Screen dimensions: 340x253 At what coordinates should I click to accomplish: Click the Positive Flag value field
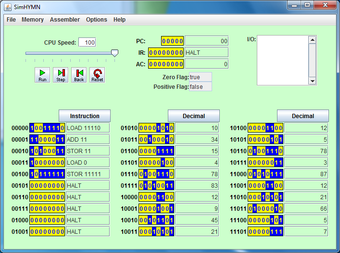[201, 86]
